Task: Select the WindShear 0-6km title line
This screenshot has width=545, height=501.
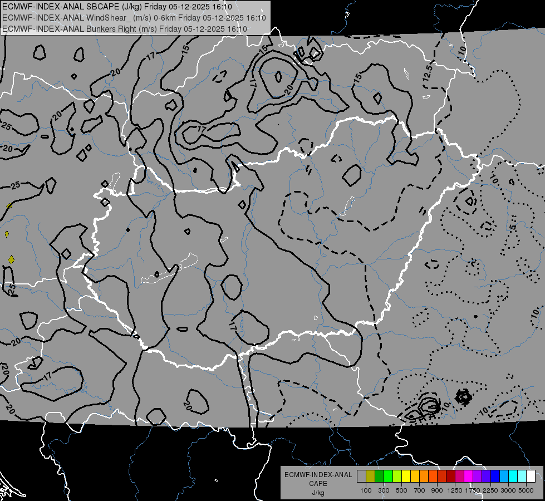Action: [x=134, y=18]
